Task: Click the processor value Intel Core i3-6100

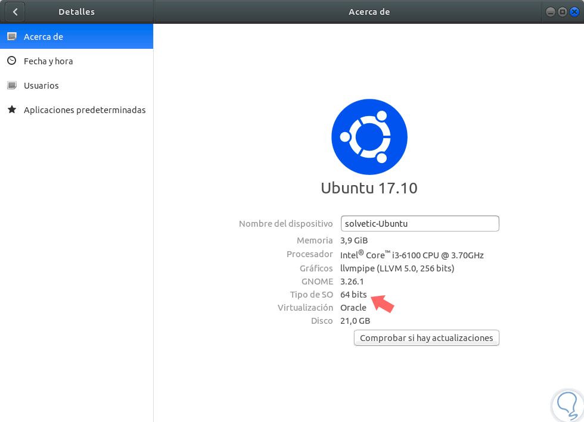Action: click(412, 255)
